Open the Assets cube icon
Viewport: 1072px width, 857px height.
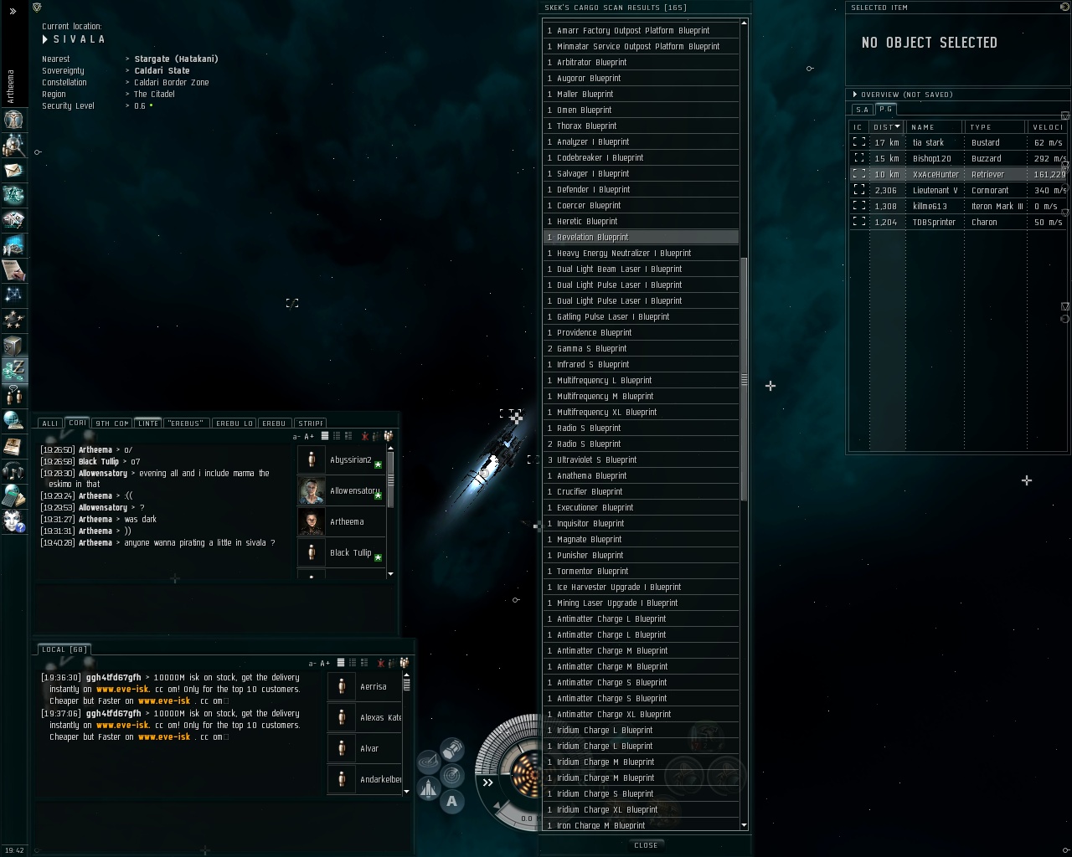coord(13,345)
